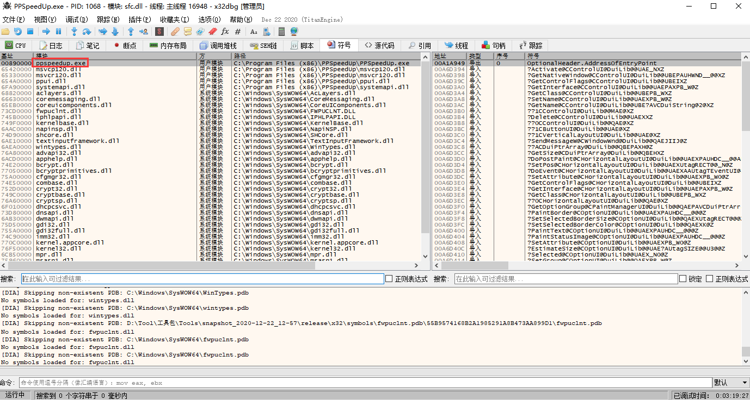Open the Functions fx icon

[x=225, y=32]
